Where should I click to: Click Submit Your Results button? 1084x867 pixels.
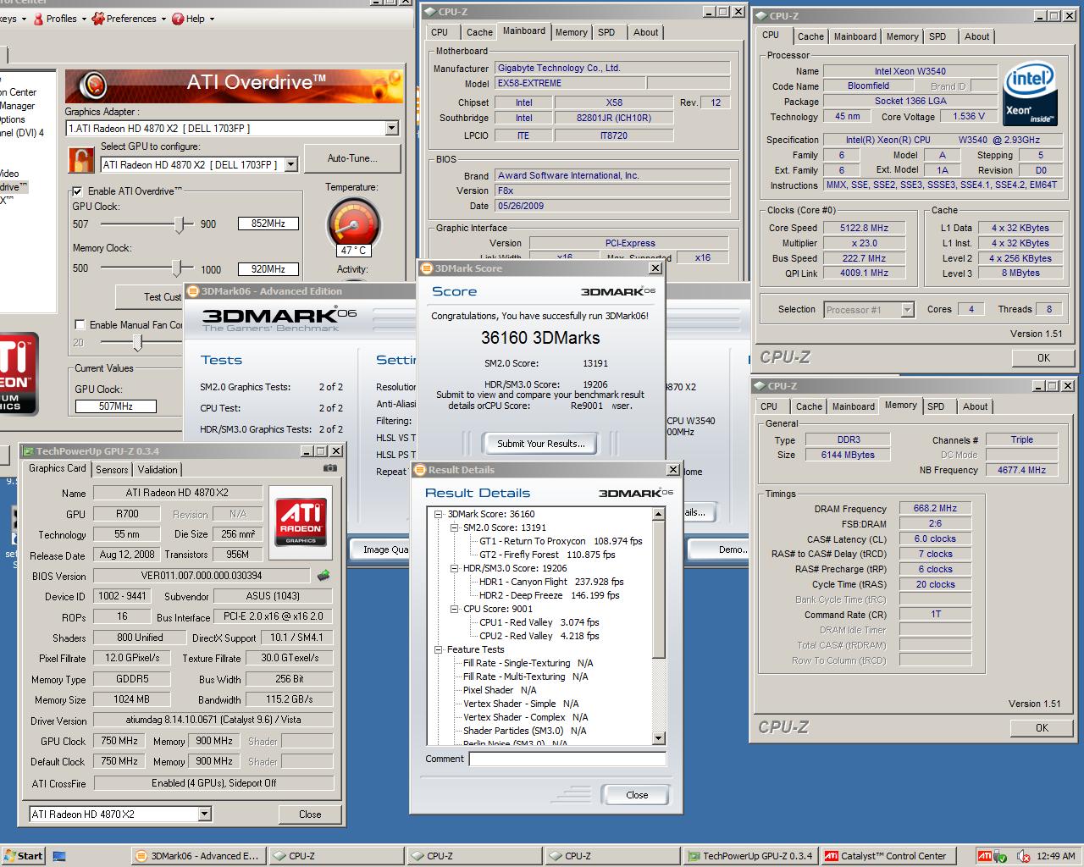click(x=540, y=444)
